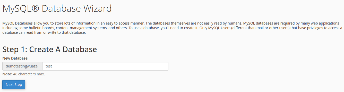Click the bold "Note:" text
The width and height of the screenshot is (344, 92).
click(7, 74)
